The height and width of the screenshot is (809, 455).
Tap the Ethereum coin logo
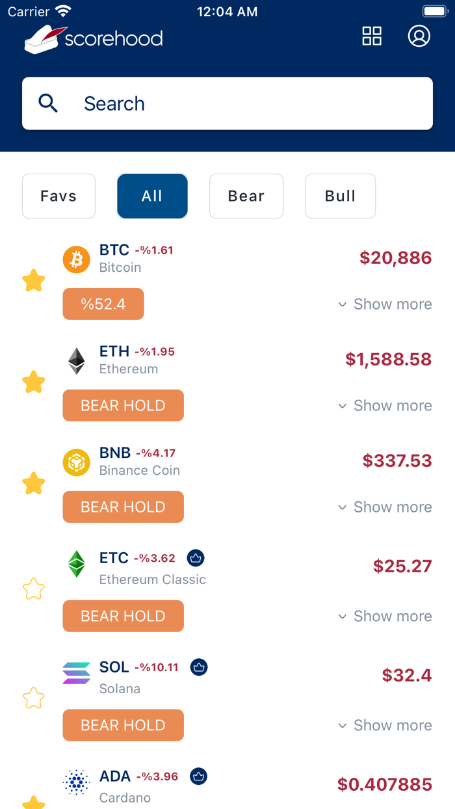click(x=76, y=360)
